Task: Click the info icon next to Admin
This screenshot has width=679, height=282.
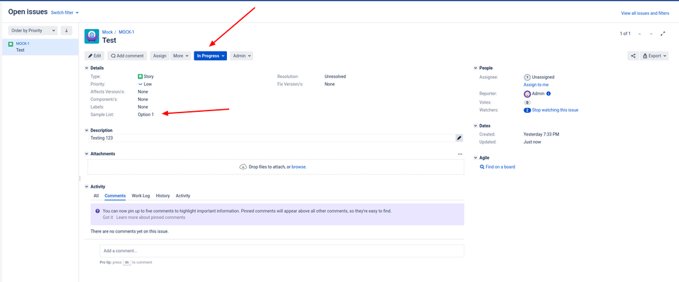Action: 549,94
